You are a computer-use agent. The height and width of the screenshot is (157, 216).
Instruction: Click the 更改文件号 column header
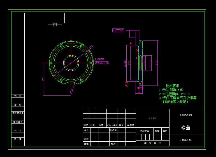click(112, 125)
